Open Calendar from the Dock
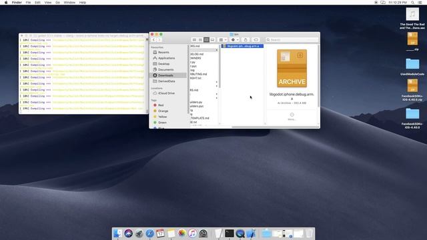 [160, 233]
